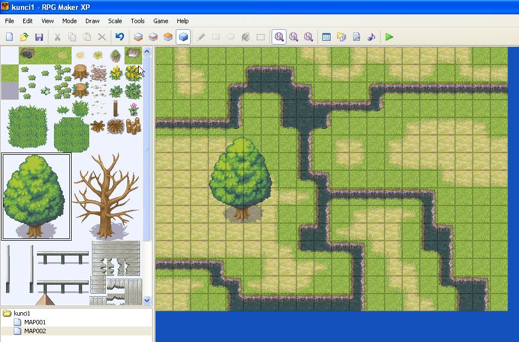This screenshot has width=519, height=342.
Task: Select MAP001 in the map list
Action: [x=35, y=322]
